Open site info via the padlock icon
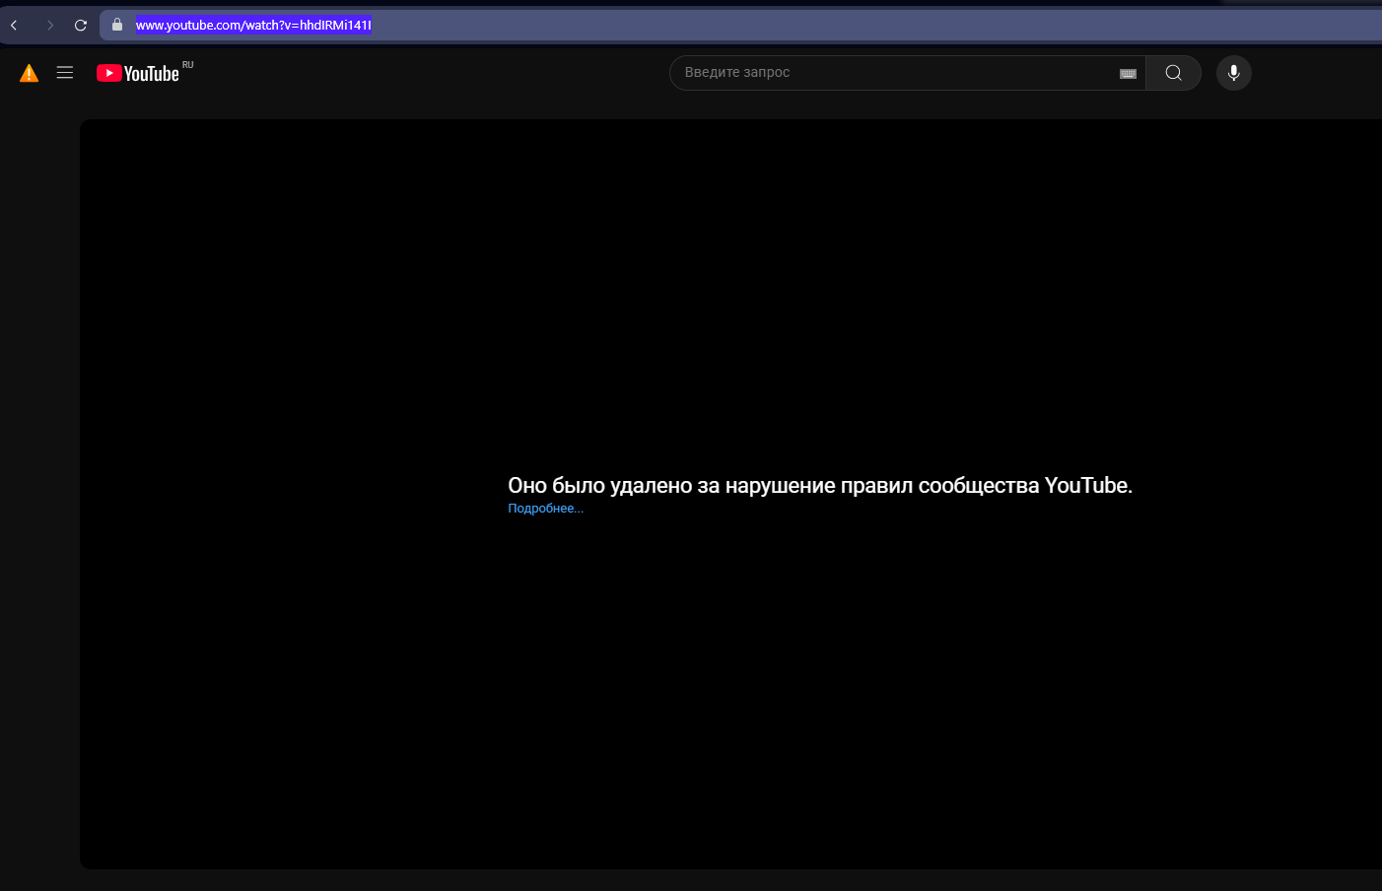This screenshot has width=1382, height=891. click(x=117, y=25)
